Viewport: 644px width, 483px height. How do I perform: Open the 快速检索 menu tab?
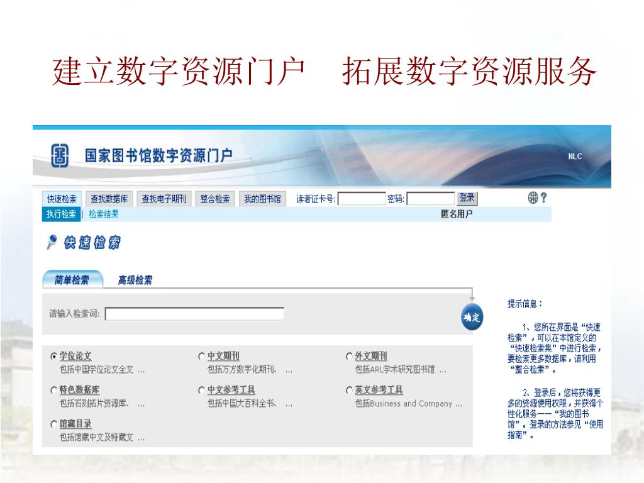click(62, 199)
